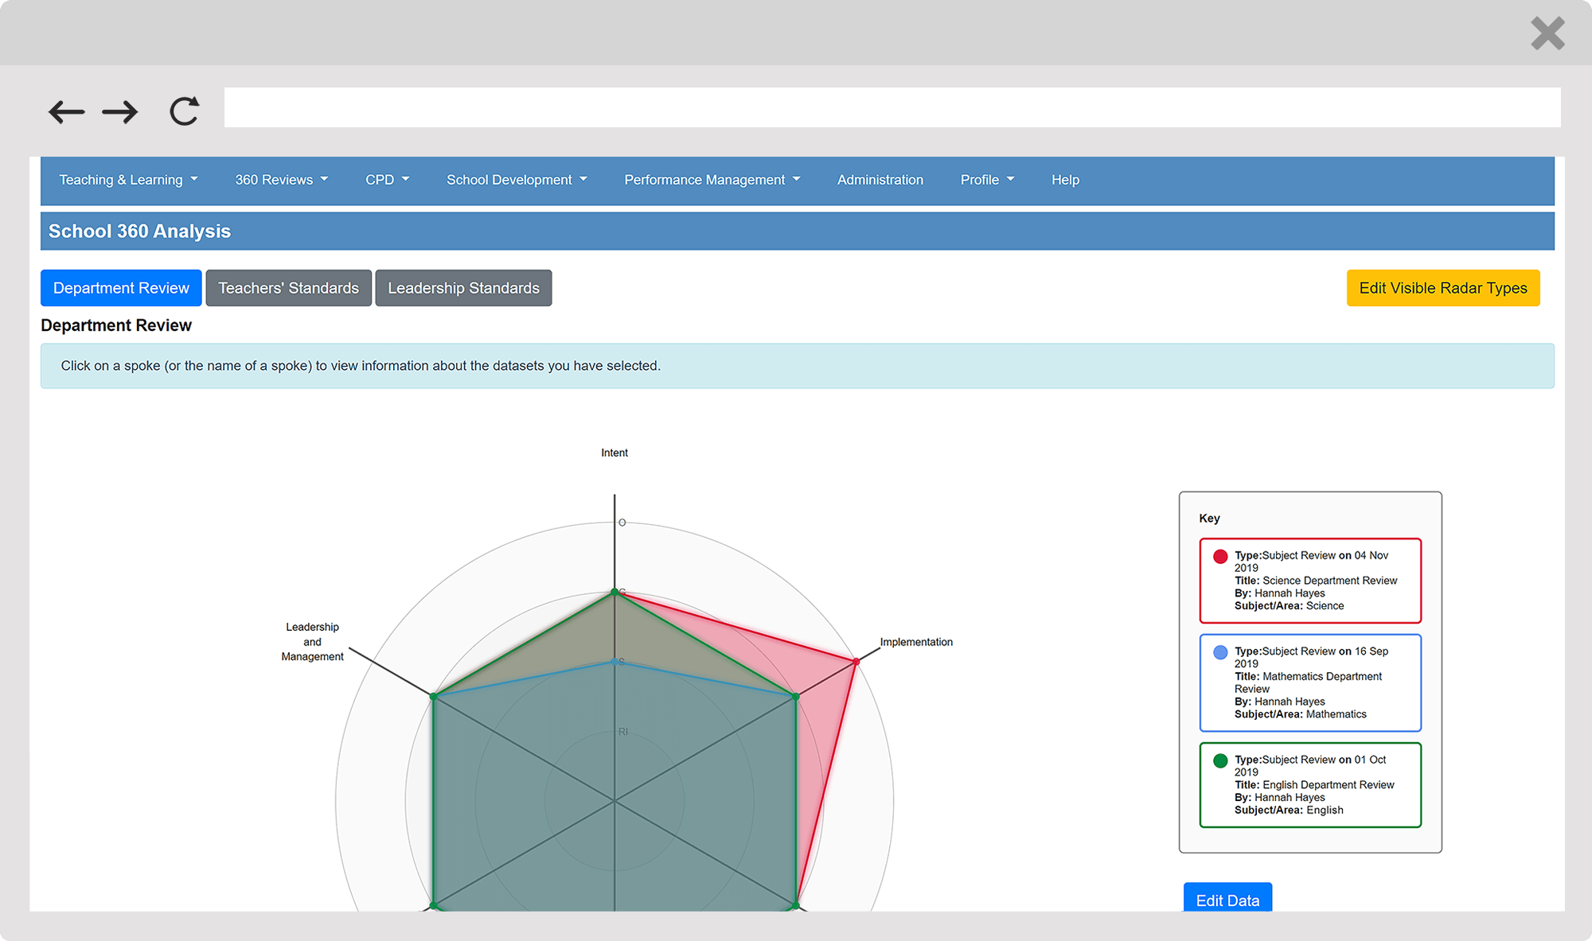Click the 'Key' legend heading
The image size is (1592, 941).
point(1209,519)
